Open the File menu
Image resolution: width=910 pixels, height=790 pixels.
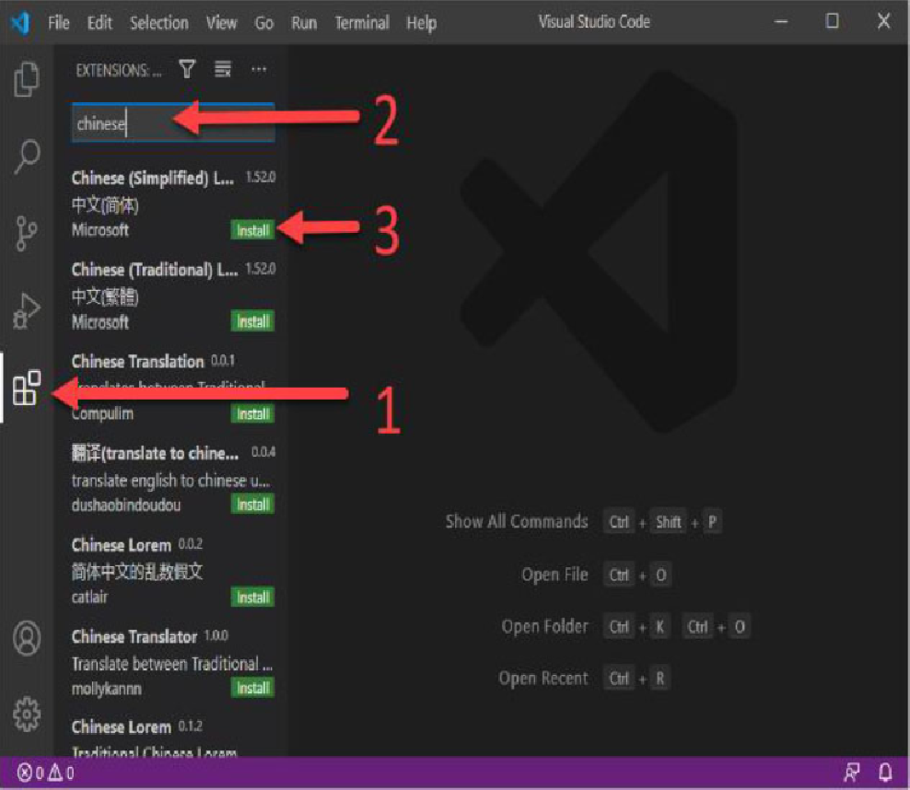pos(59,23)
